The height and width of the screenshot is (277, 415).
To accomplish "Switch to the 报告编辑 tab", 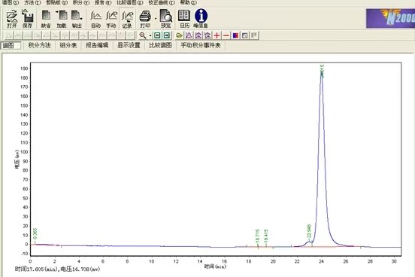I will point(97,45).
